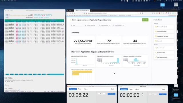The width and height of the screenshot is (183, 103).
Task: Open the Loan Application table X-ray
Action: 164,57
